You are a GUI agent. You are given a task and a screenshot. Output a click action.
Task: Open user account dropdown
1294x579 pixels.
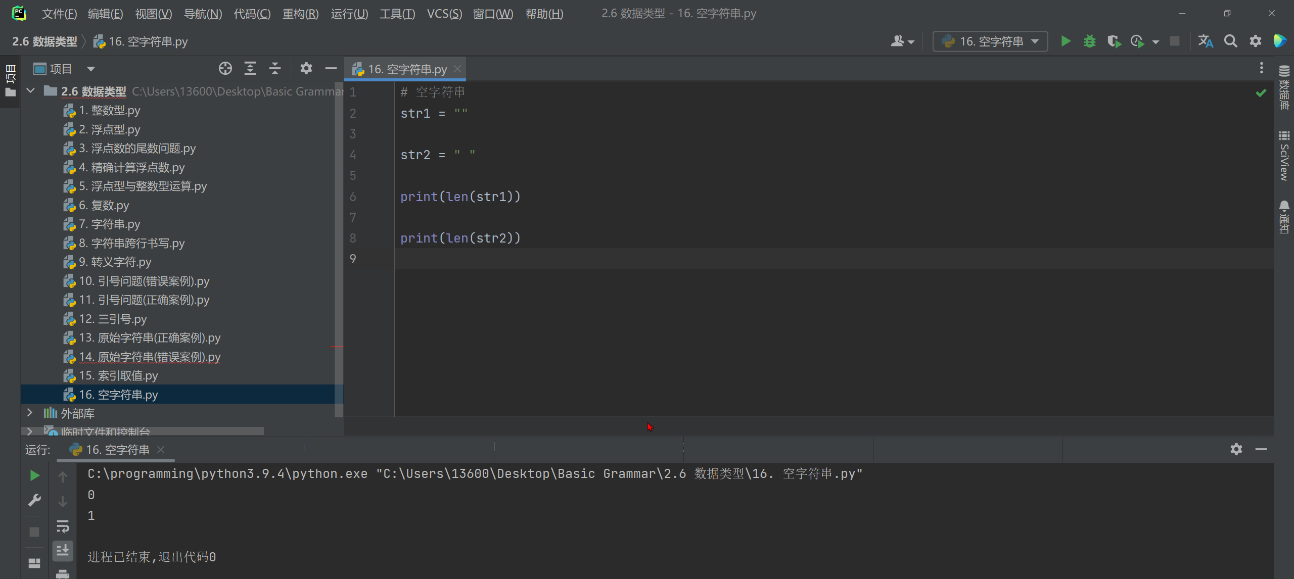pos(903,41)
